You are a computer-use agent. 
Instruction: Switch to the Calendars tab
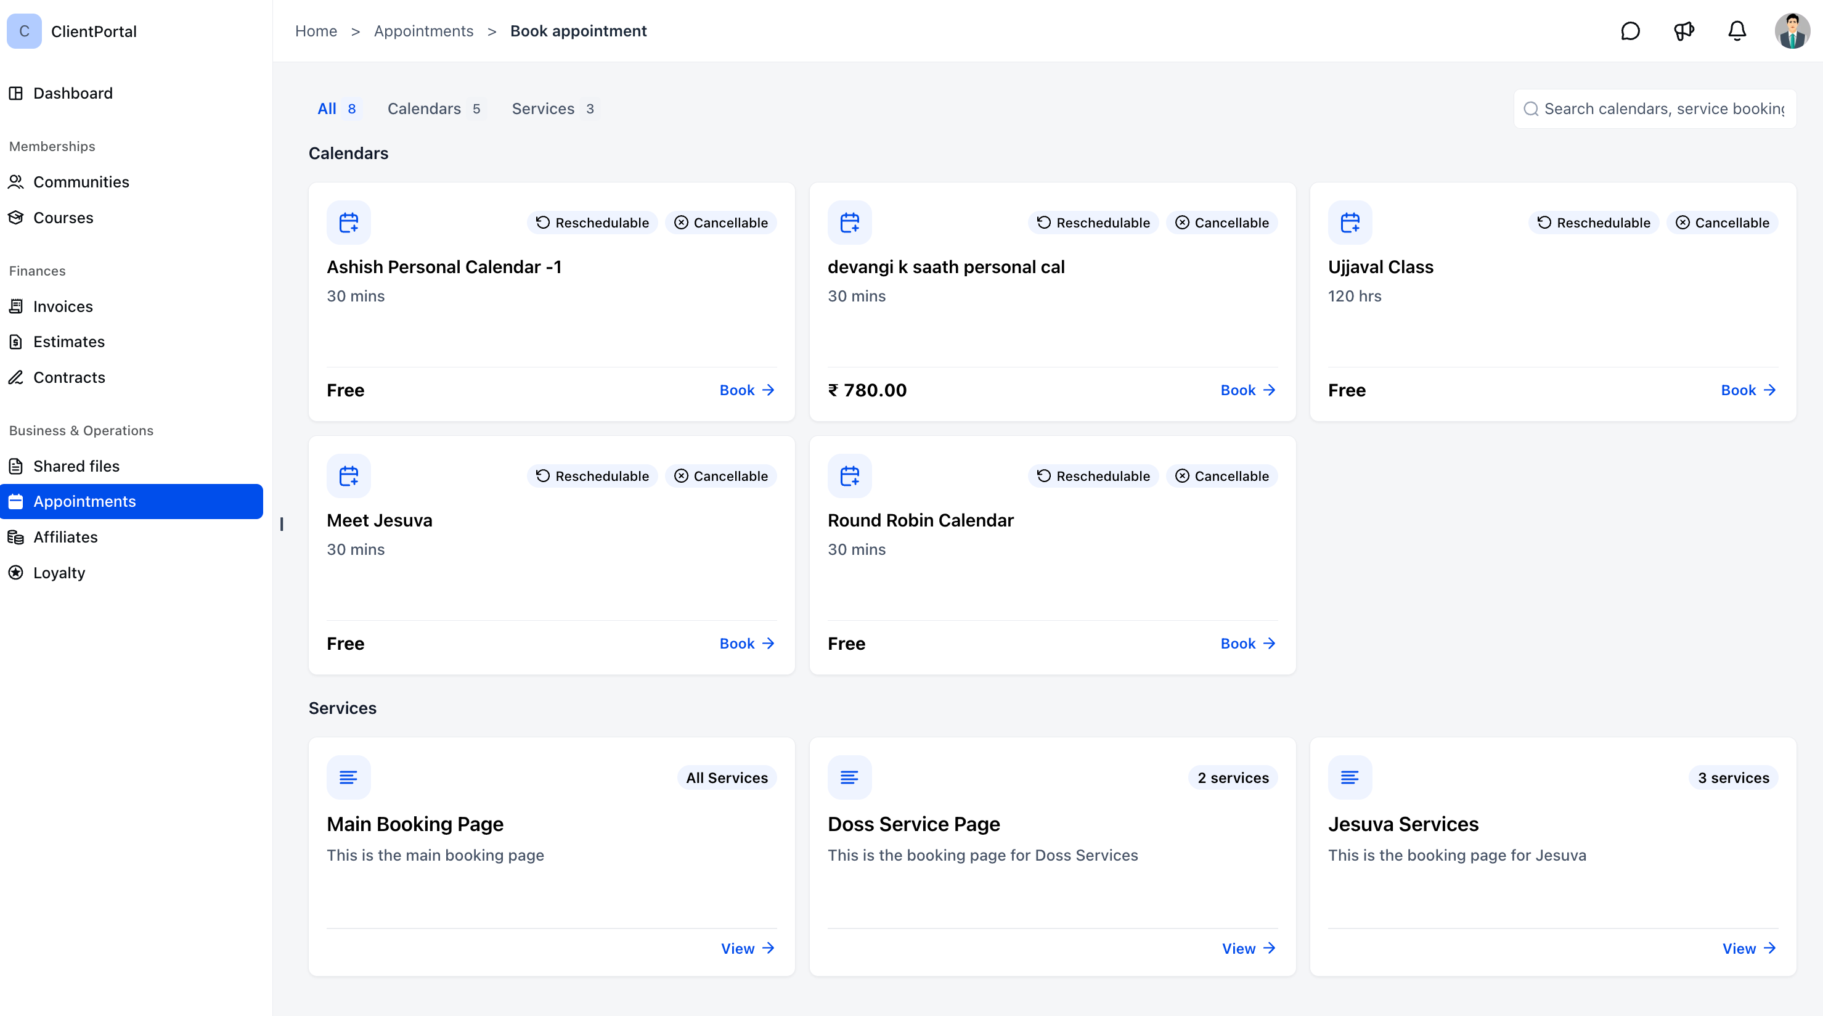click(x=434, y=109)
